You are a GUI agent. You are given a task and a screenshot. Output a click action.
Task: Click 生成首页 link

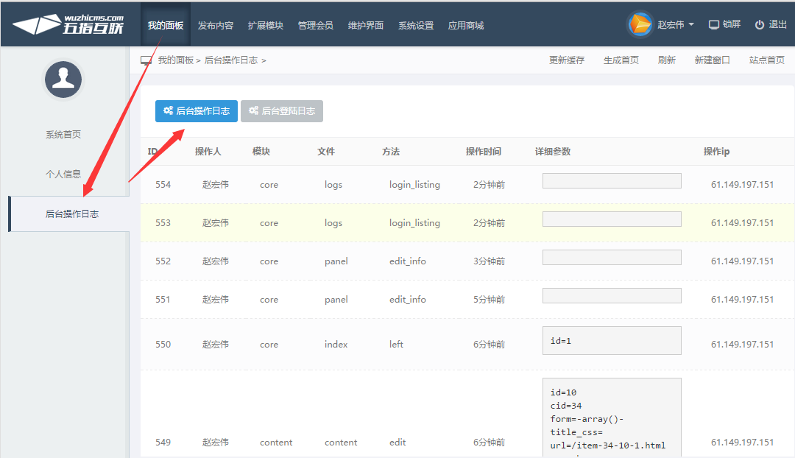[621, 60]
